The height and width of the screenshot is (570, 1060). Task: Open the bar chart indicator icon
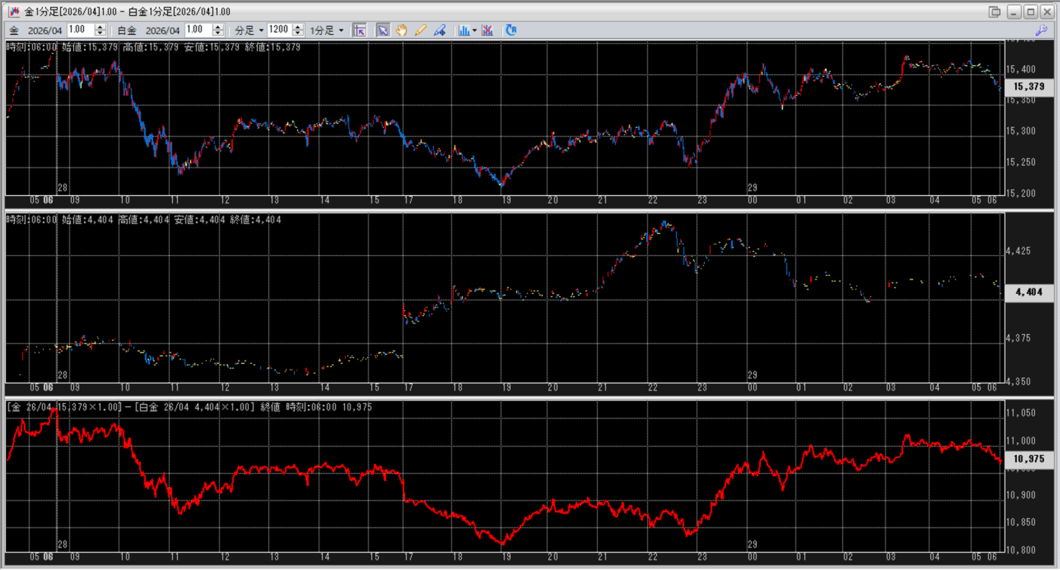[463, 30]
